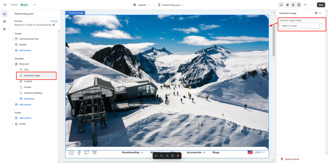
Task: Click the red delete trash icon in floating toolbar
Action: click(x=178, y=156)
